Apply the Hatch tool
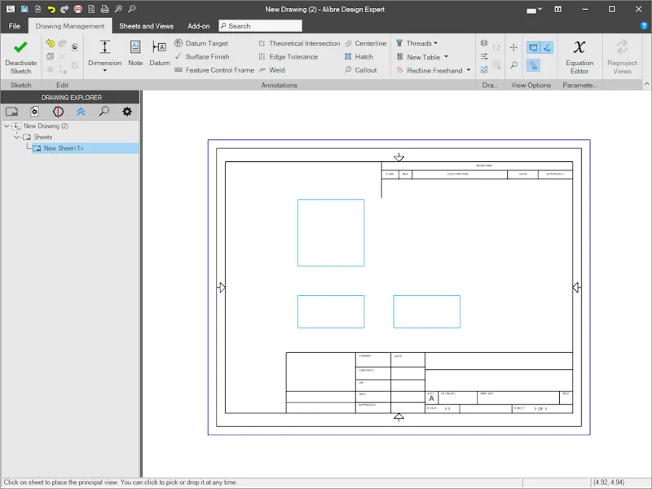Viewport: 652px width, 489px height. tap(359, 56)
